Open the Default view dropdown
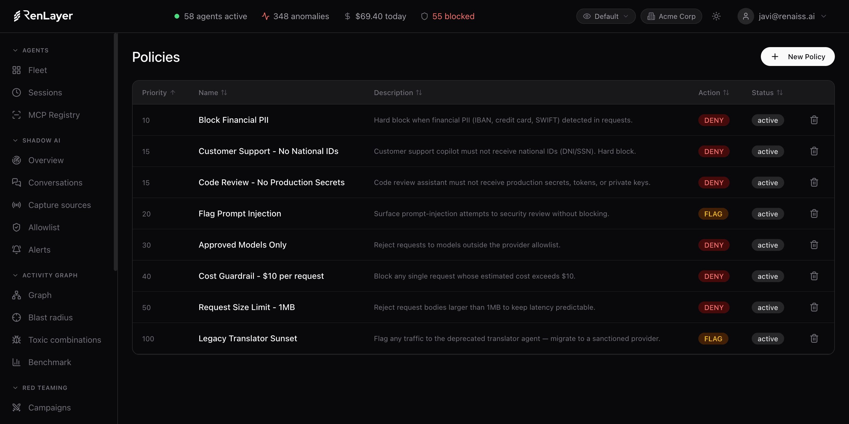The height and width of the screenshot is (424, 849). 606,16
